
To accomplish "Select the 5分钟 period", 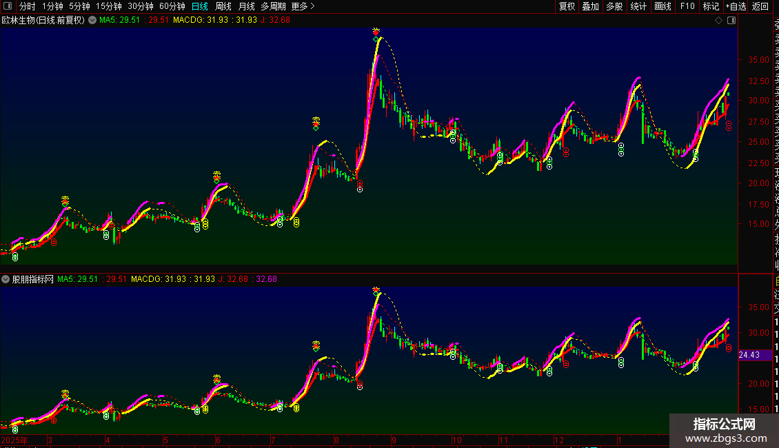I will [x=79, y=6].
